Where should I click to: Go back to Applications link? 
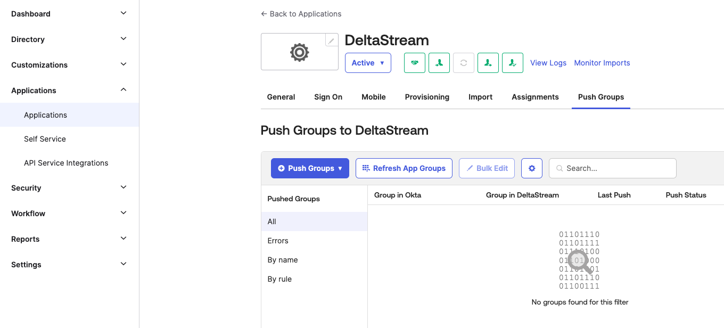(301, 14)
